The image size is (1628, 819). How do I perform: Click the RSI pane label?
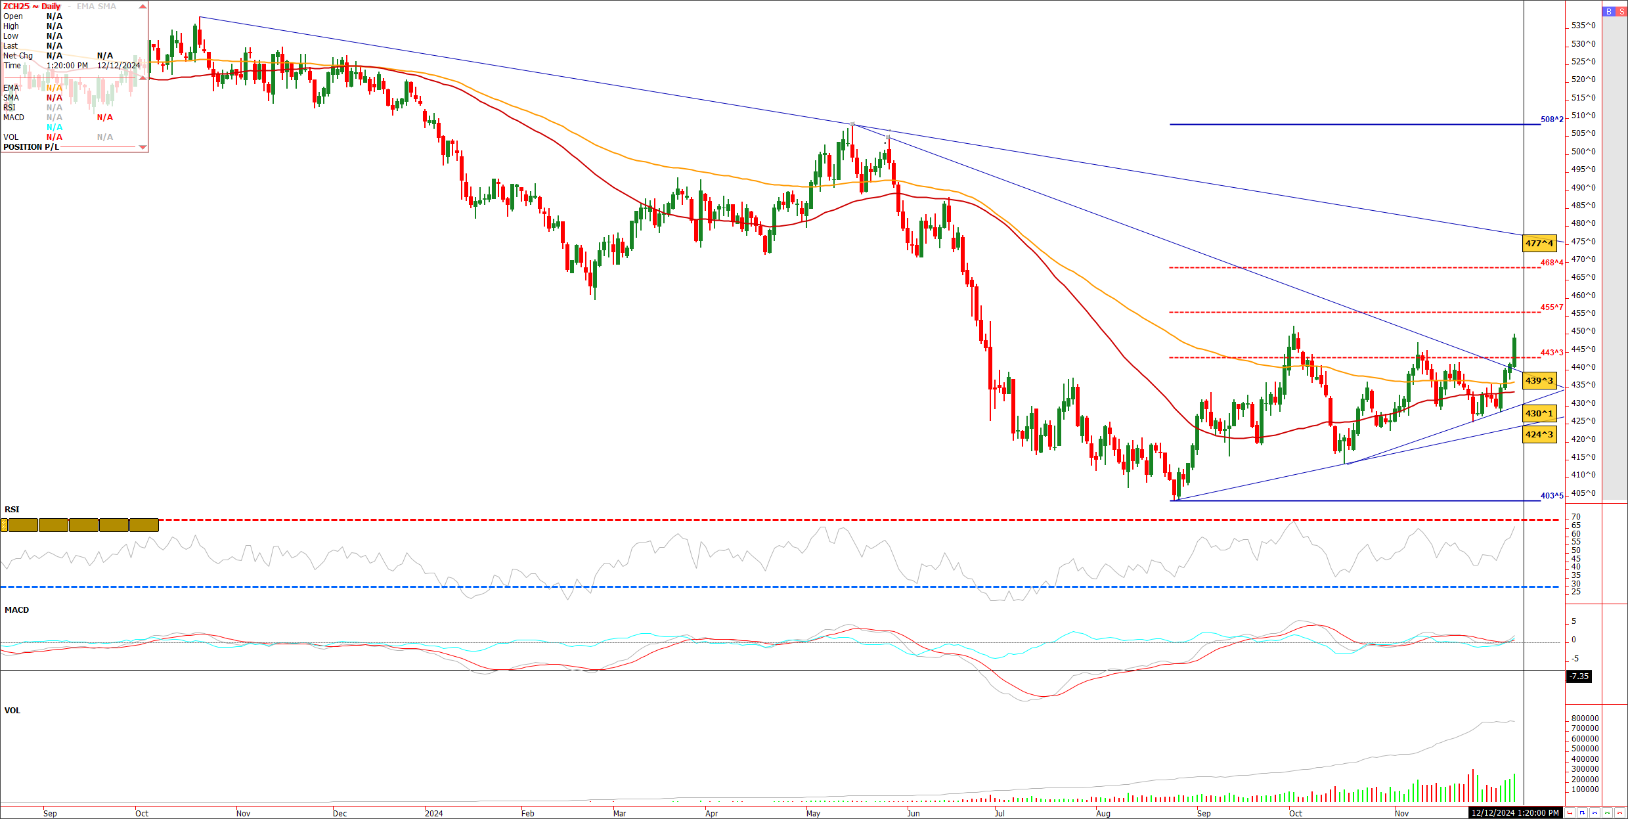click(x=12, y=509)
